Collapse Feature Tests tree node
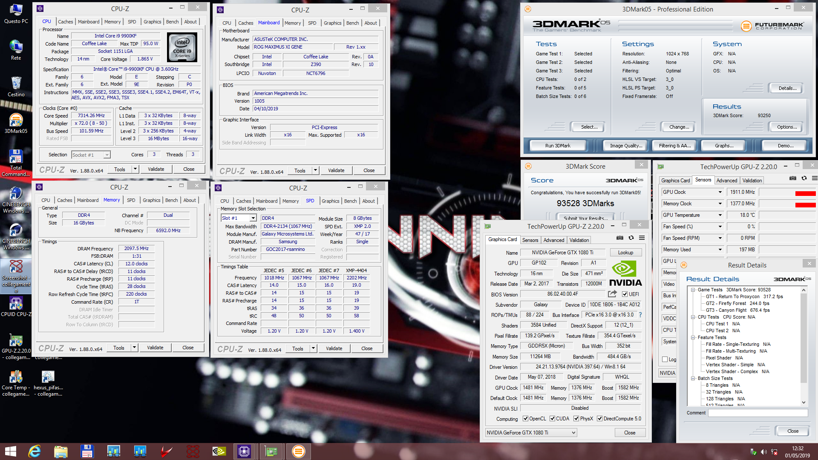This screenshot has height=460, width=818. pos(693,337)
